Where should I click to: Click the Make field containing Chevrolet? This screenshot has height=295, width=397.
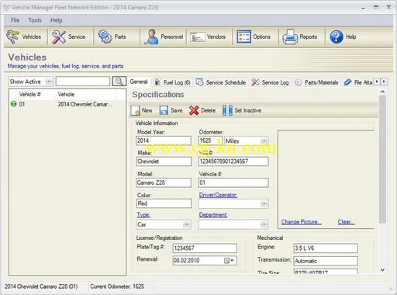(164, 161)
